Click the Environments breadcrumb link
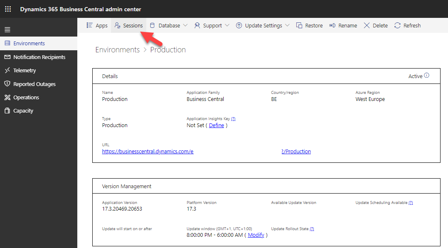The width and height of the screenshot is (448, 248). (118, 50)
